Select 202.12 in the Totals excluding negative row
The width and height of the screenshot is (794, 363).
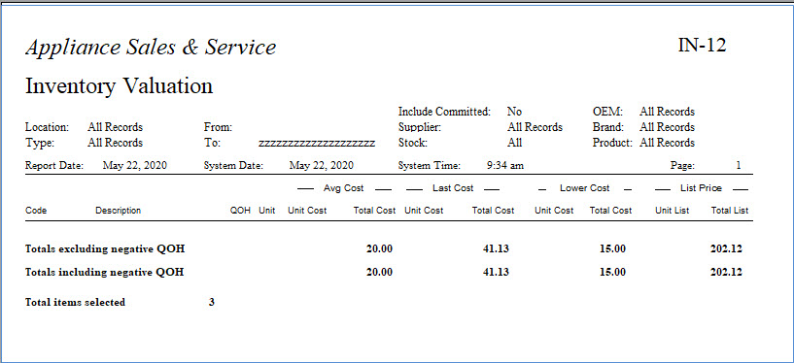[726, 248]
